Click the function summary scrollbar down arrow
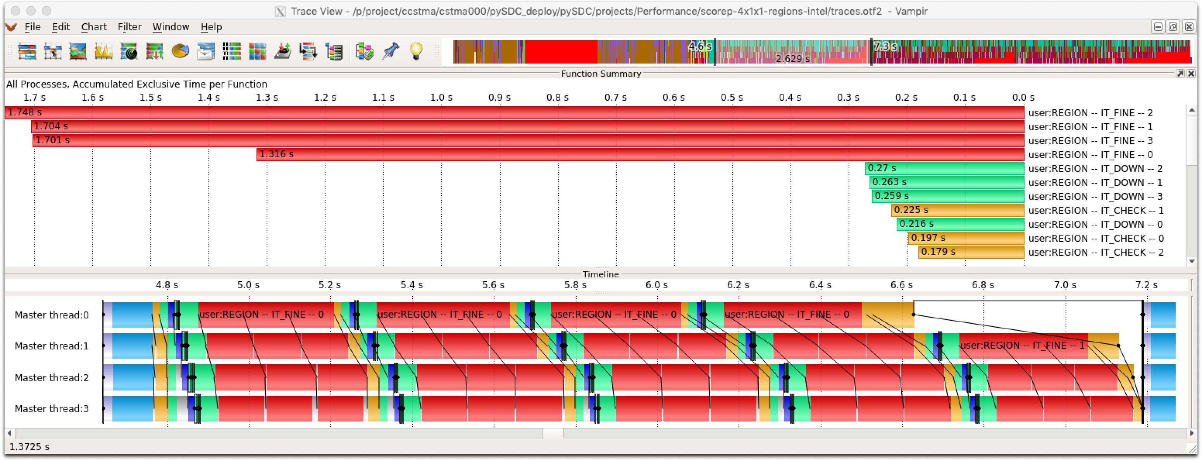The width and height of the screenshot is (1202, 461). tap(1192, 261)
